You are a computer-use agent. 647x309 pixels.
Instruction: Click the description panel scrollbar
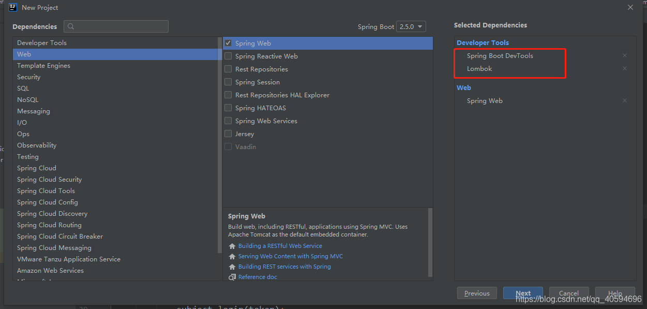pos(430,242)
